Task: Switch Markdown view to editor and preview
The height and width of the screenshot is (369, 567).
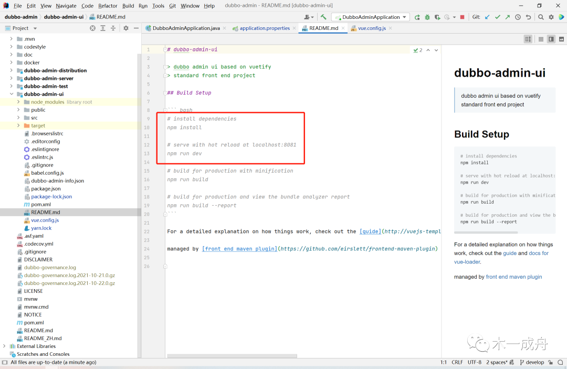Action: point(551,39)
